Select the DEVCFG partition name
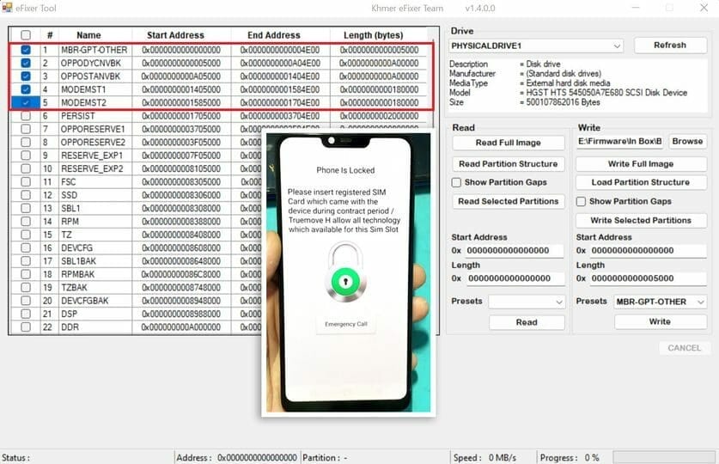719x464 pixels. coord(77,248)
